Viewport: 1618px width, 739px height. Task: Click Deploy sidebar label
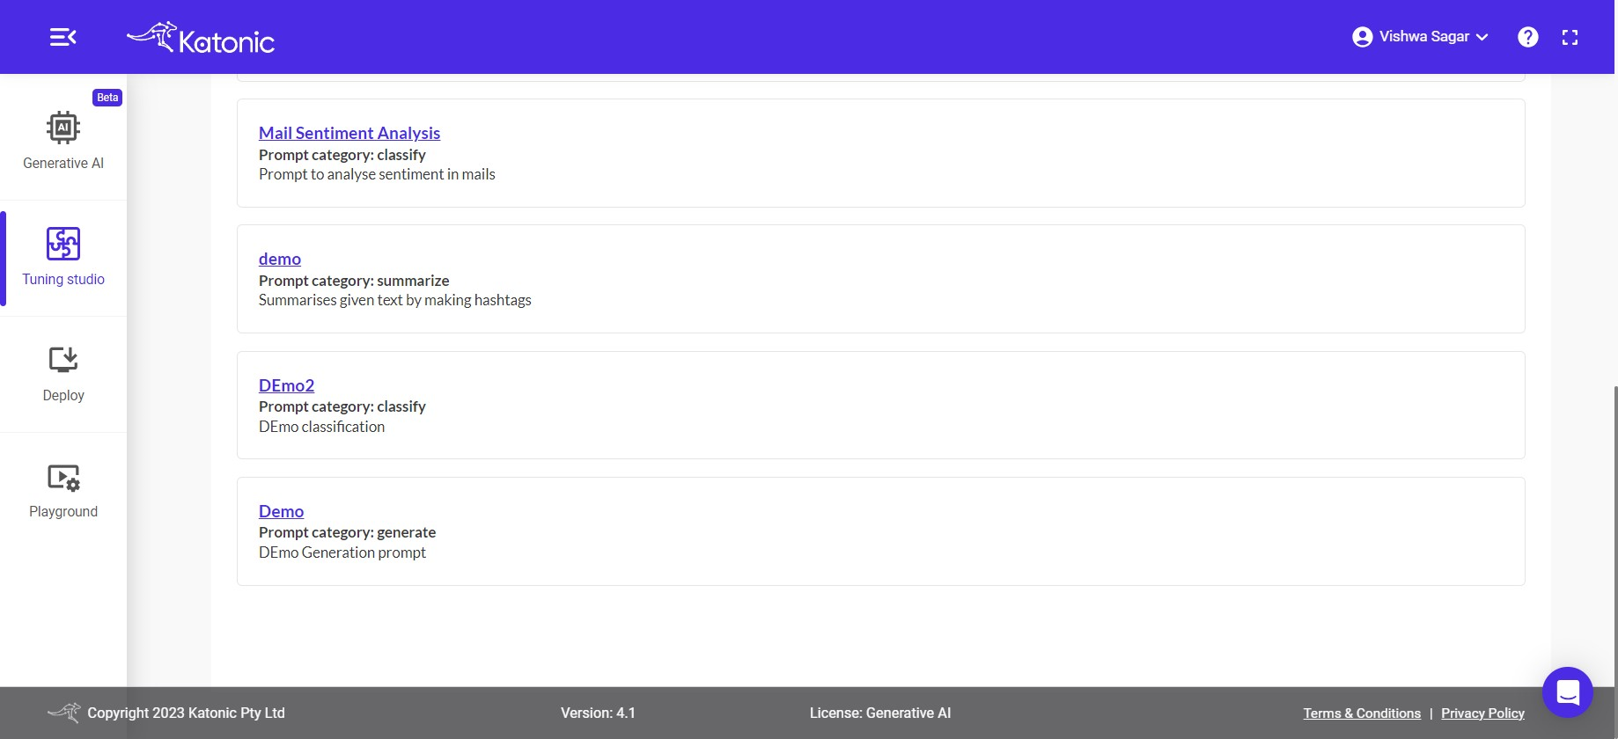coord(63,395)
